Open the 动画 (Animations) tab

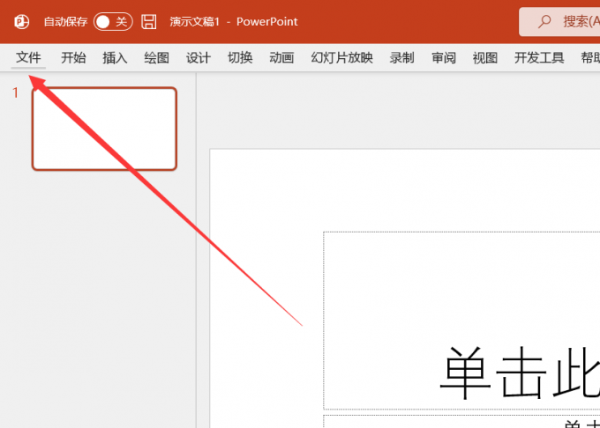[281, 58]
